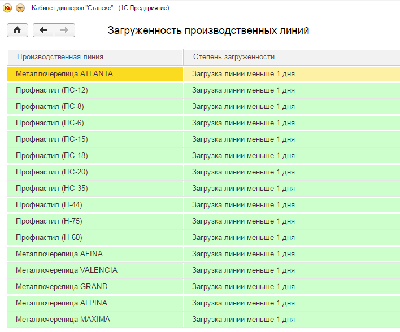Go forward with the right arrow
400x332 pixels.
tap(64, 30)
